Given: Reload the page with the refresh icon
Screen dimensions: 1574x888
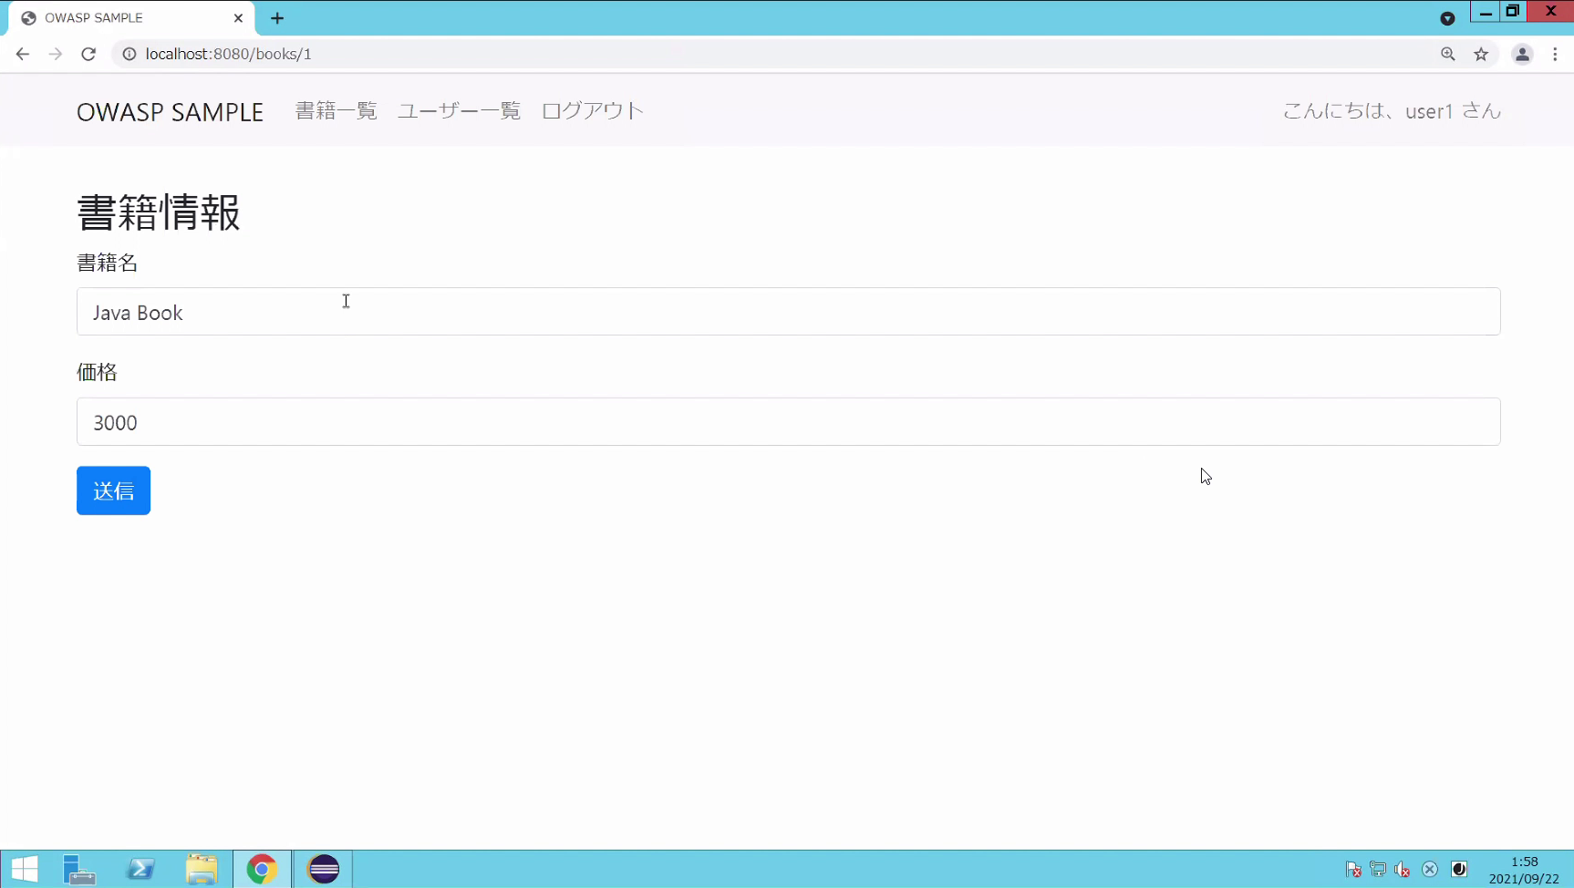Looking at the screenshot, I should click(88, 54).
